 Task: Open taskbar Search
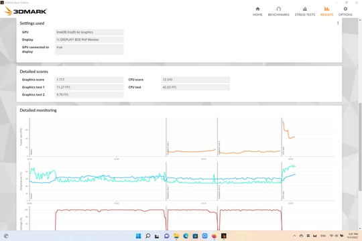tap(147, 236)
